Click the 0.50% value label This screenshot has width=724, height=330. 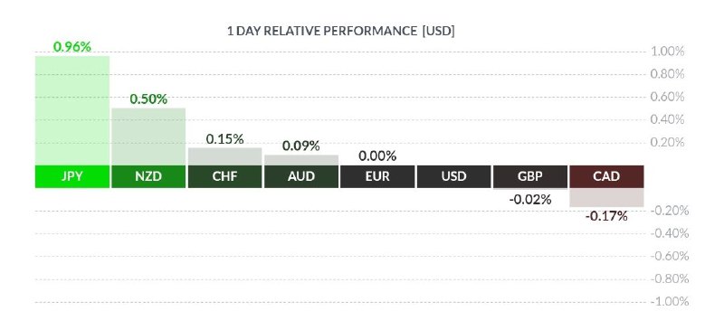click(x=148, y=99)
